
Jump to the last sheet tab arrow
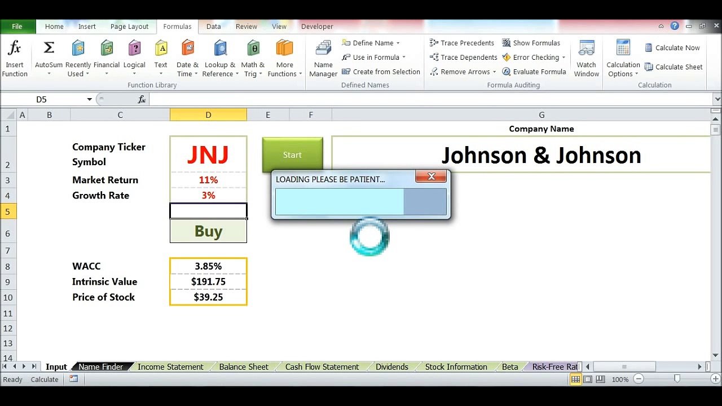pos(34,367)
